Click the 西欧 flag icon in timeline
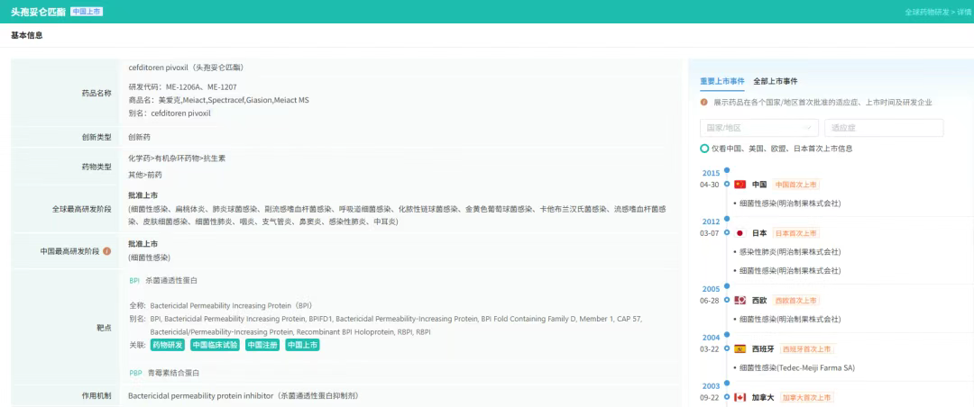This screenshot has height=407, width=974. pyautogui.click(x=740, y=300)
